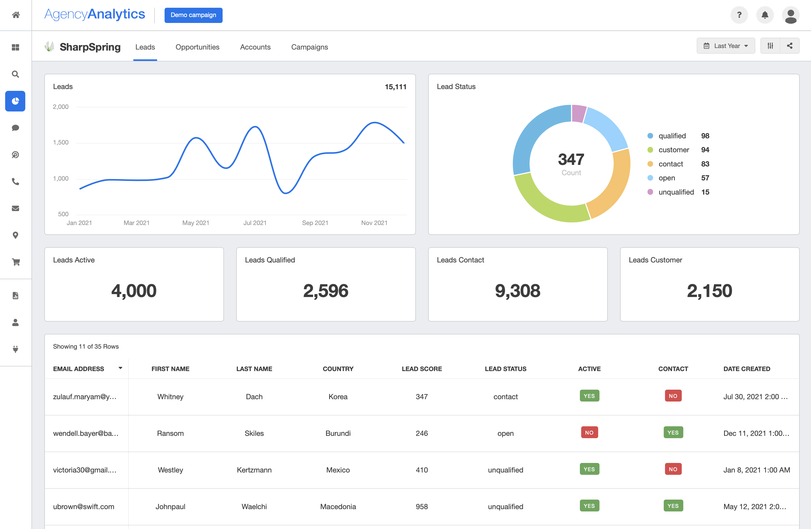Viewport: 811px width, 529px height.
Task: Open the shopping cart ecommerce icon
Action: click(x=16, y=262)
